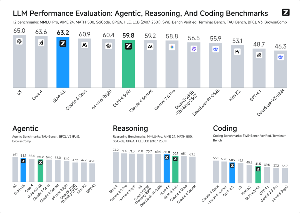Screen dimensions: 300x213
Task: Click the Gemini sparkle logo on 58.8 bar
Action: (x=172, y=47)
